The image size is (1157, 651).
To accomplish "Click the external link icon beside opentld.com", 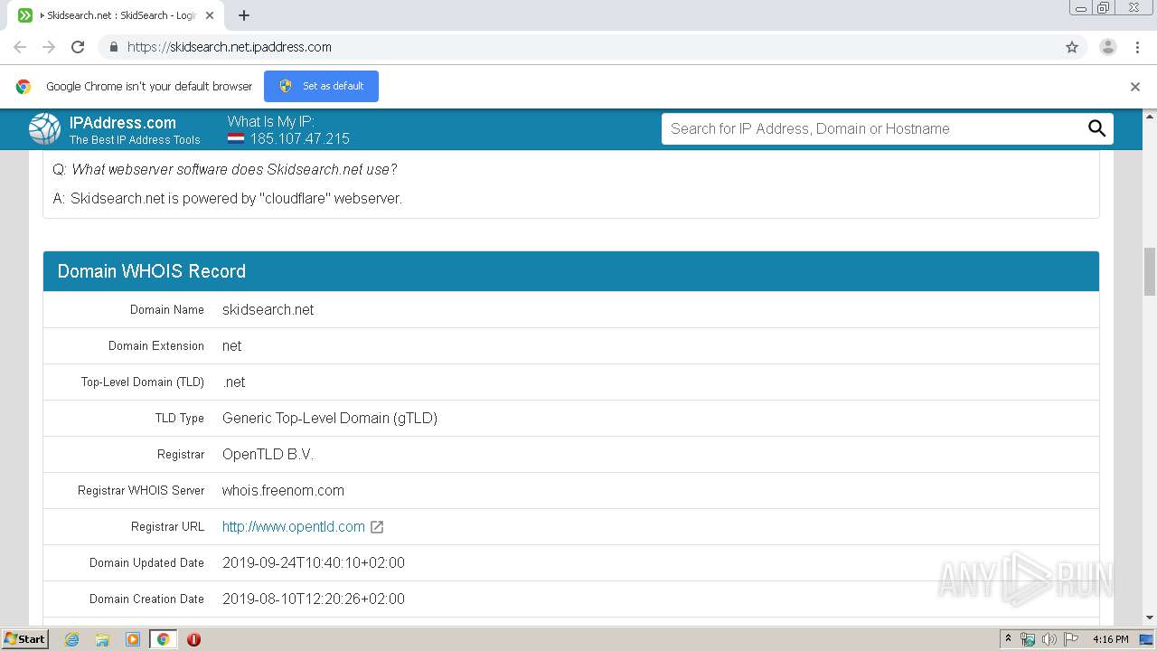I will click(377, 527).
